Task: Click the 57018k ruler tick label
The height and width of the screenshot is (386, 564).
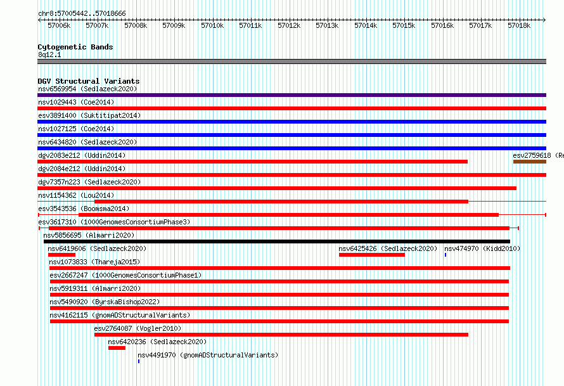Action: point(519,25)
